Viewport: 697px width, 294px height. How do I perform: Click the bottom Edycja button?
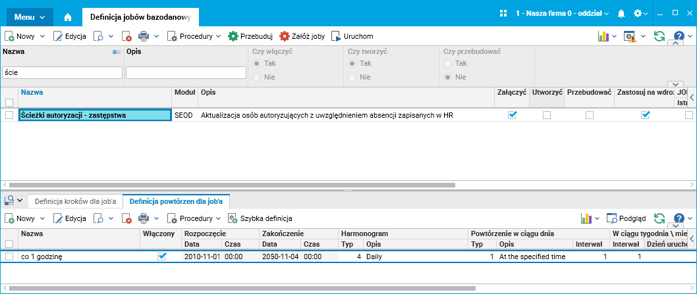70,218
